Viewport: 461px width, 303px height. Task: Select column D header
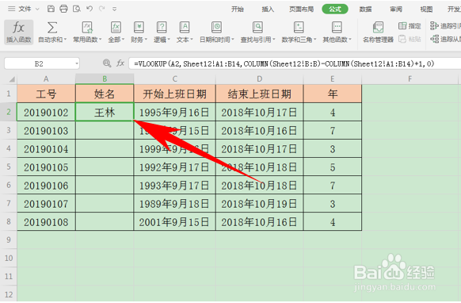point(259,79)
